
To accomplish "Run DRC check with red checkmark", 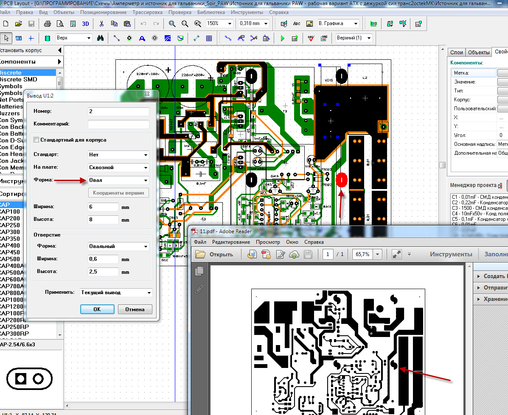I will (x=311, y=38).
